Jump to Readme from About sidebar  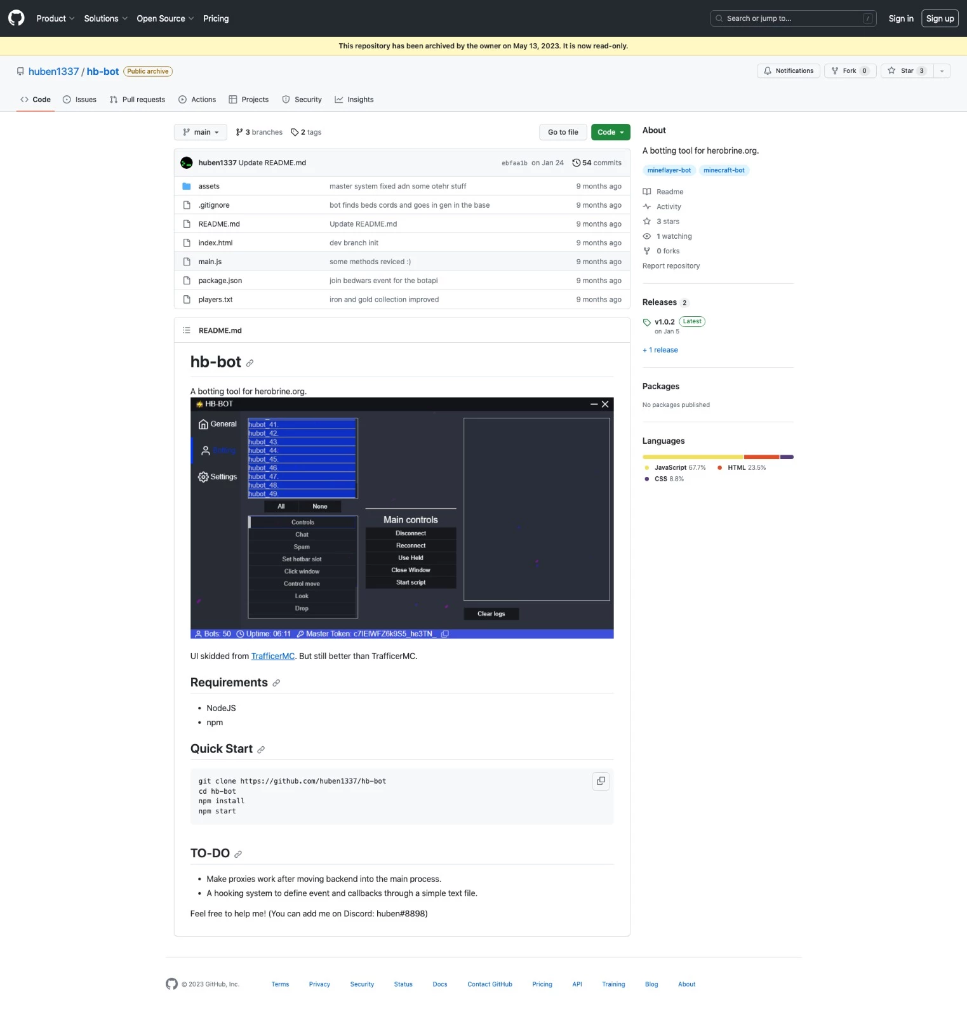pos(664,192)
